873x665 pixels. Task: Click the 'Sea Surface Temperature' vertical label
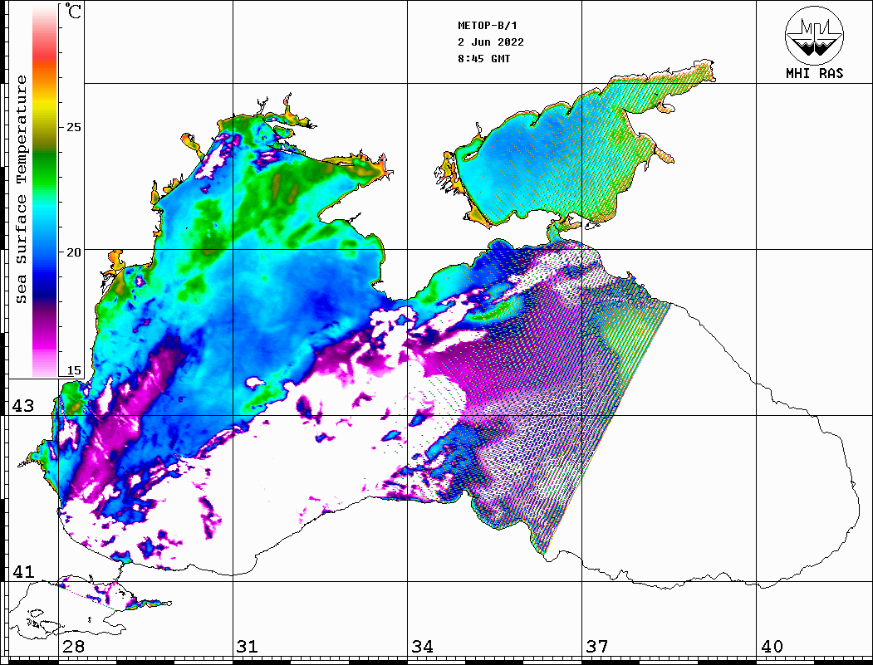pyautogui.click(x=21, y=189)
